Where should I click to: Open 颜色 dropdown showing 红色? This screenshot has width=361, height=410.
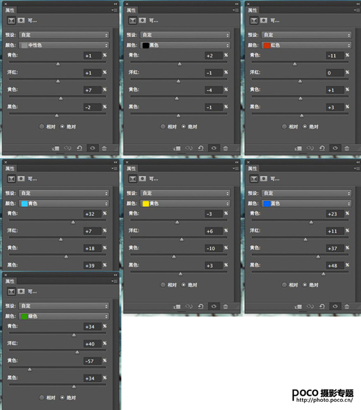306,45
